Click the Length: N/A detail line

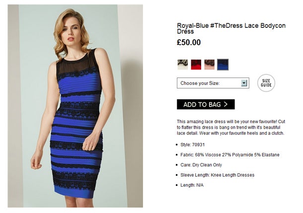(x=192, y=185)
